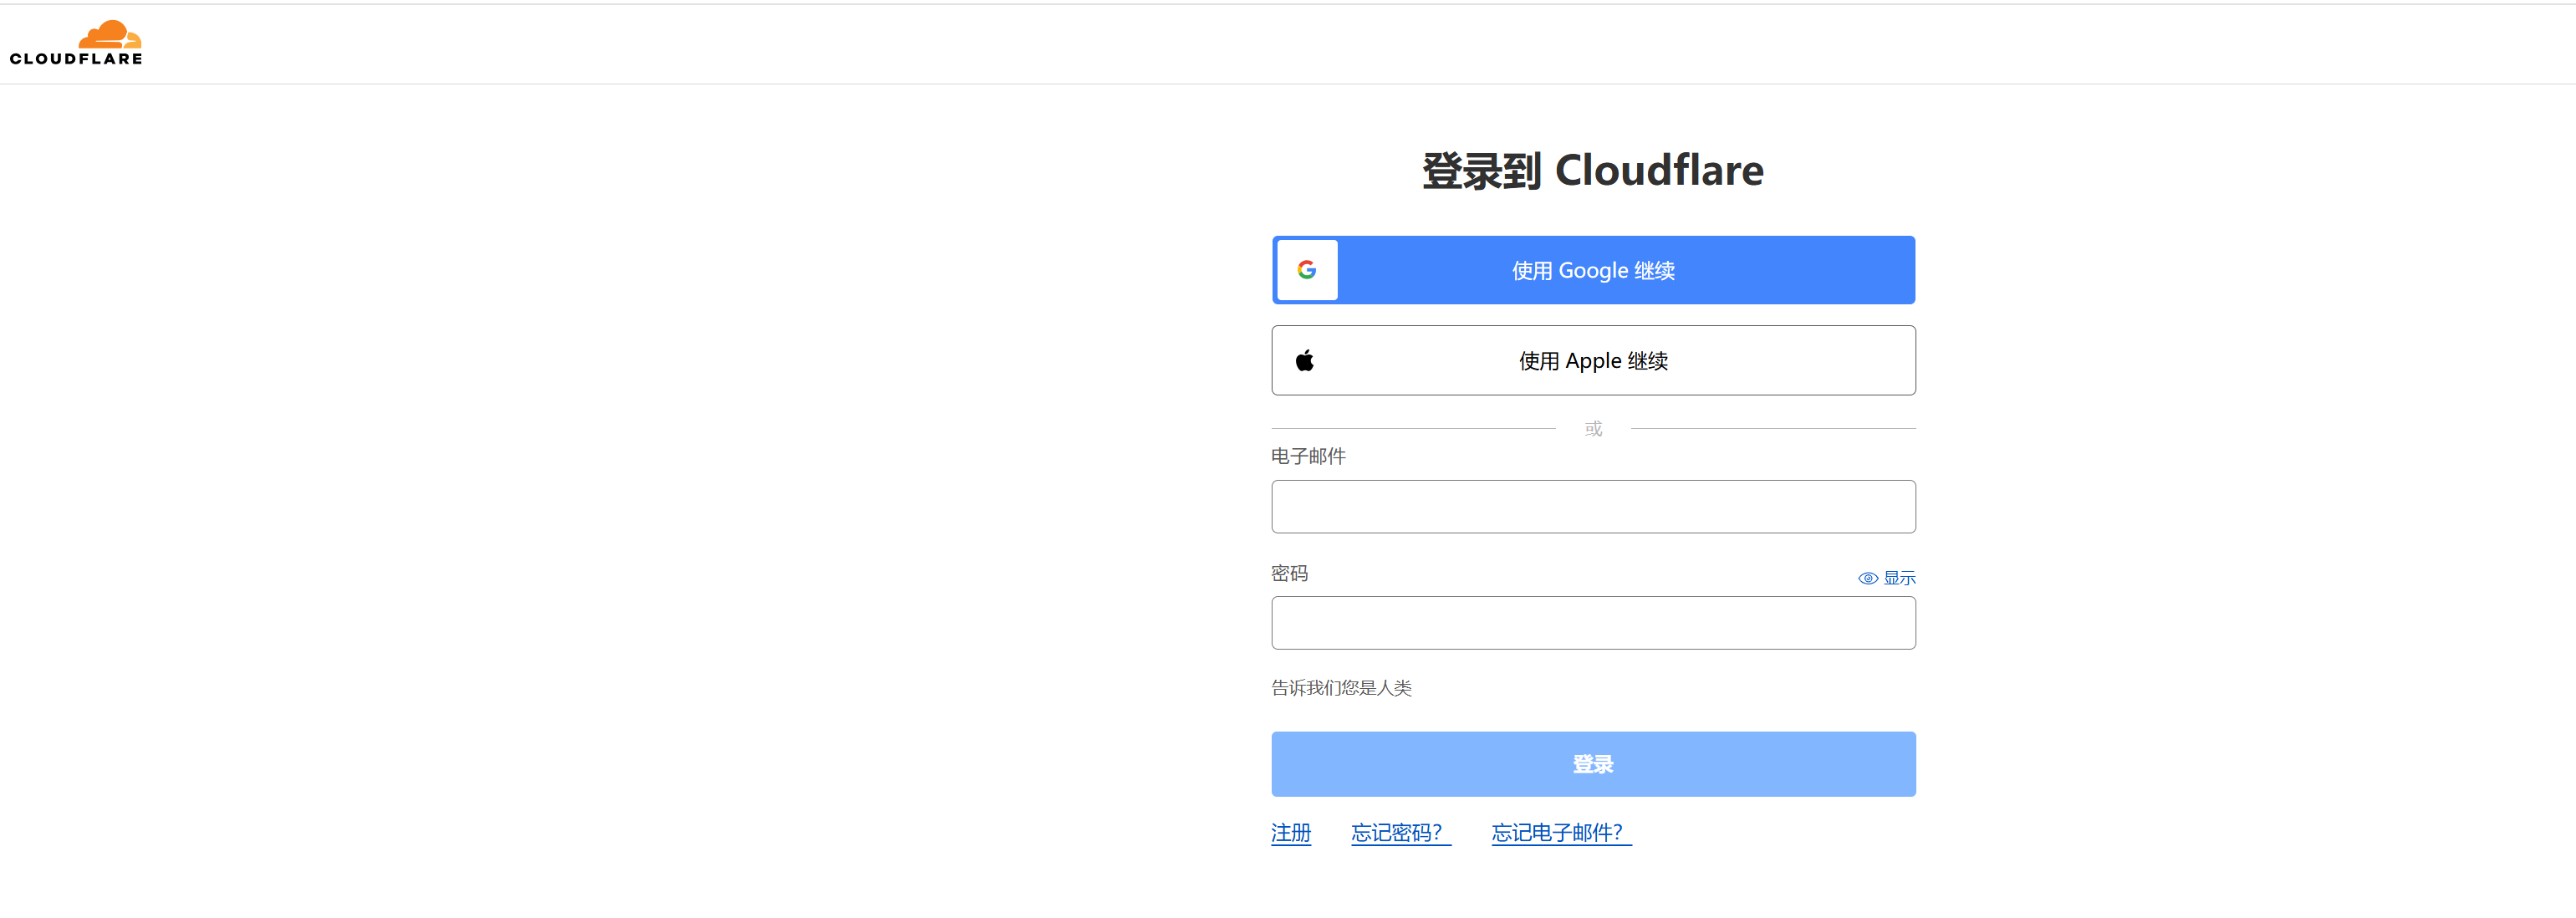Focus the email (电子邮件) input field
2576x918 pixels.
pyautogui.click(x=1593, y=506)
